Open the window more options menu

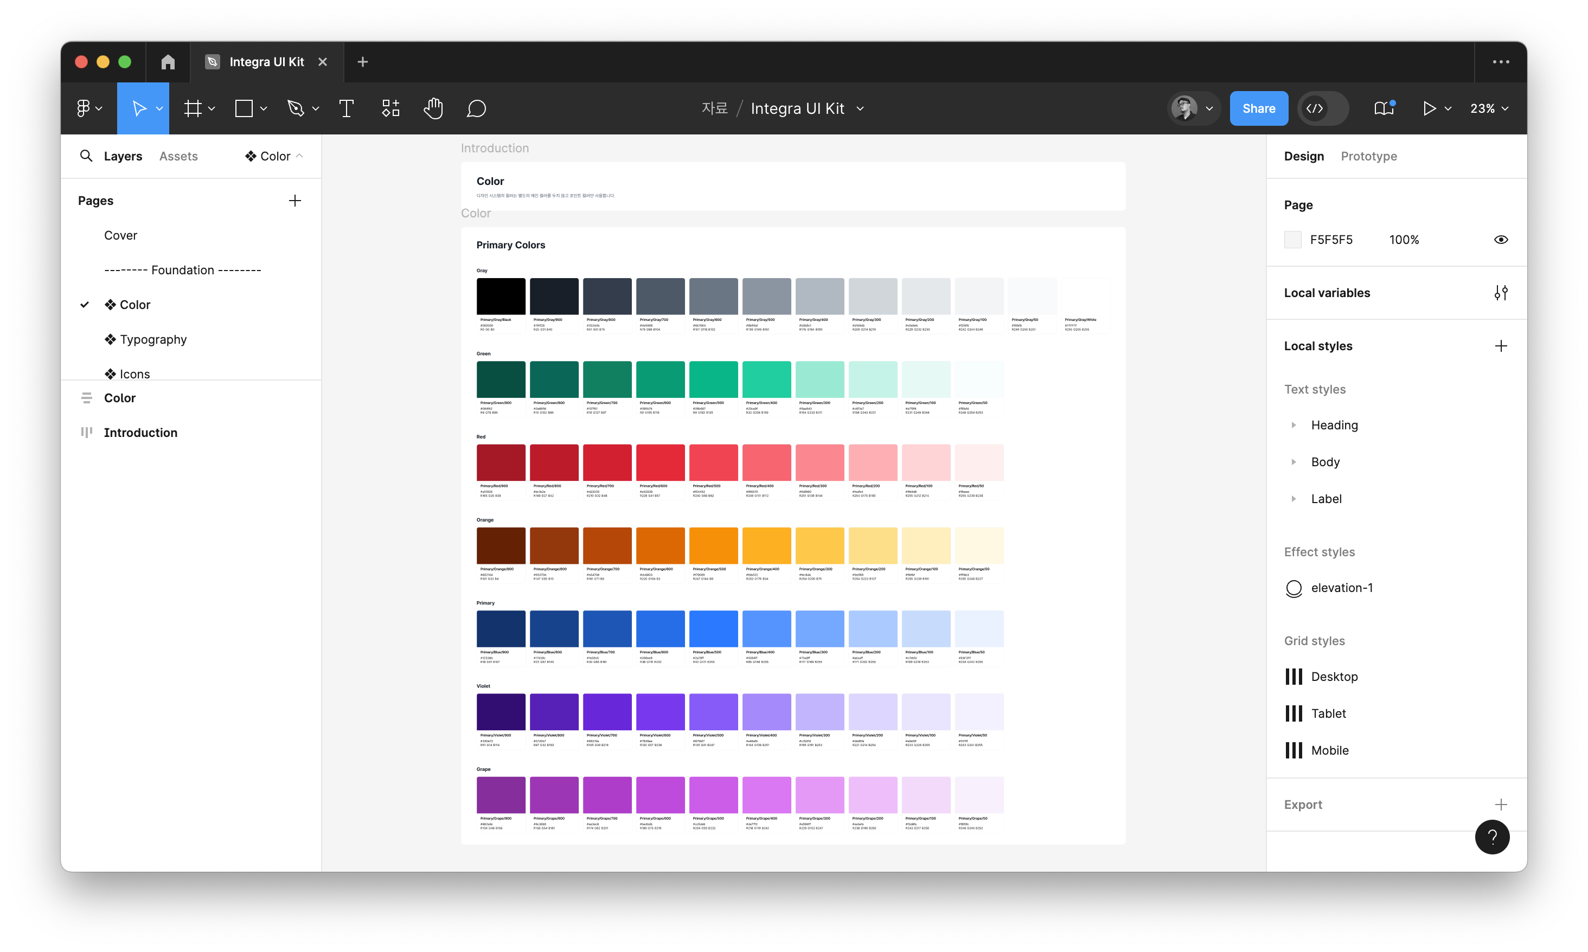click(1501, 62)
